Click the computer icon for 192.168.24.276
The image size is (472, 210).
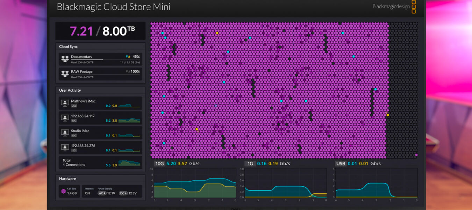[x=65, y=147]
